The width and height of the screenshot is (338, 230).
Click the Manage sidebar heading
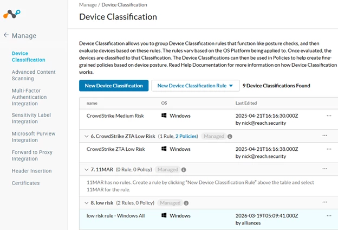tap(24, 35)
